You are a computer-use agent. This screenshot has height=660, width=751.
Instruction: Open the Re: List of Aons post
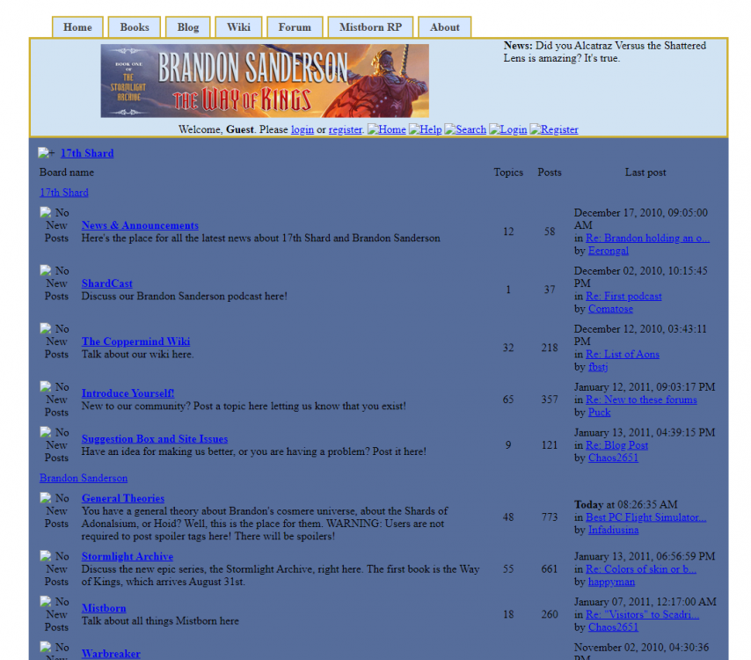click(x=623, y=355)
